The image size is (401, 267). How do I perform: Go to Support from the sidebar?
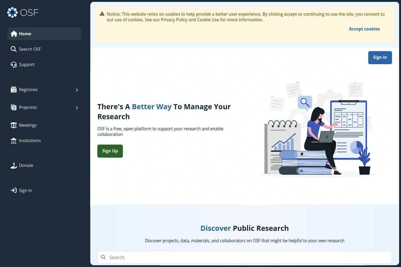(x=44, y=64)
